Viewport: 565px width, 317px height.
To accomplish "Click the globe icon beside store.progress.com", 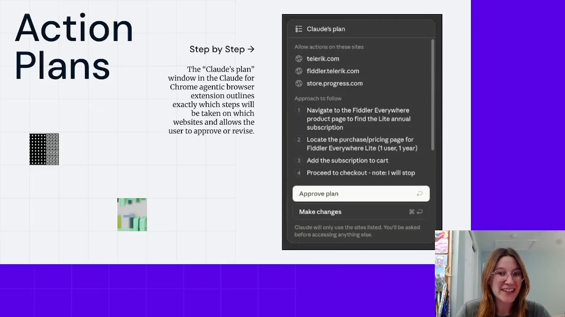I will (299, 83).
